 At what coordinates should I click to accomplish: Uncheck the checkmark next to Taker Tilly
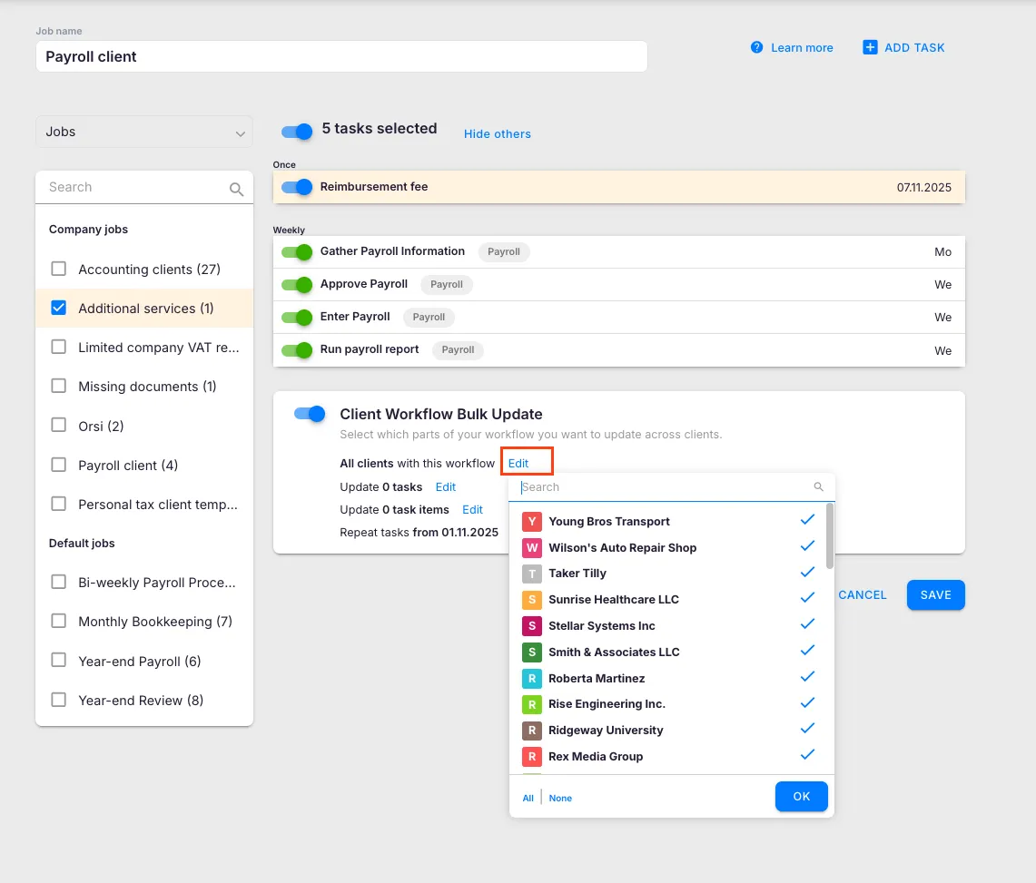[x=807, y=573]
